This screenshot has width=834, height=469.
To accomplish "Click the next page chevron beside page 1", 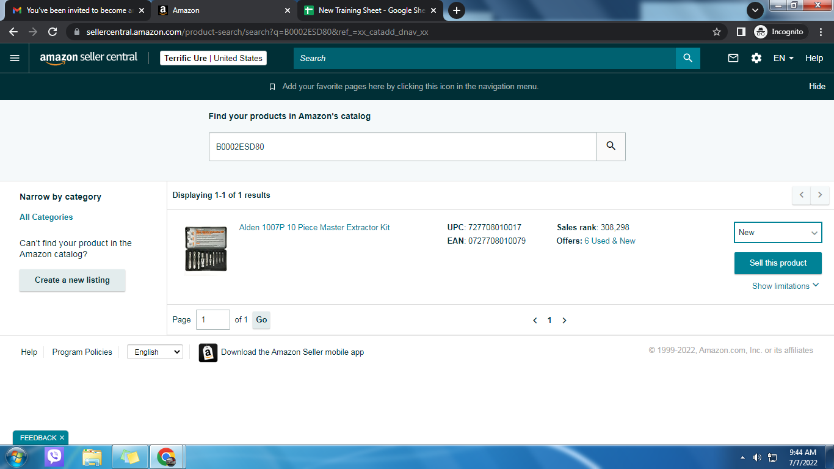I will tap(564, 321).
